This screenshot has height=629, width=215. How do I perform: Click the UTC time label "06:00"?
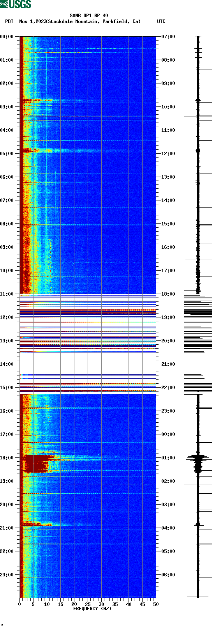(x=168, y=575)
